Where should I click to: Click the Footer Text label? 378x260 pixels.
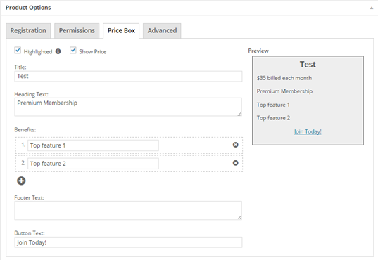29,197
